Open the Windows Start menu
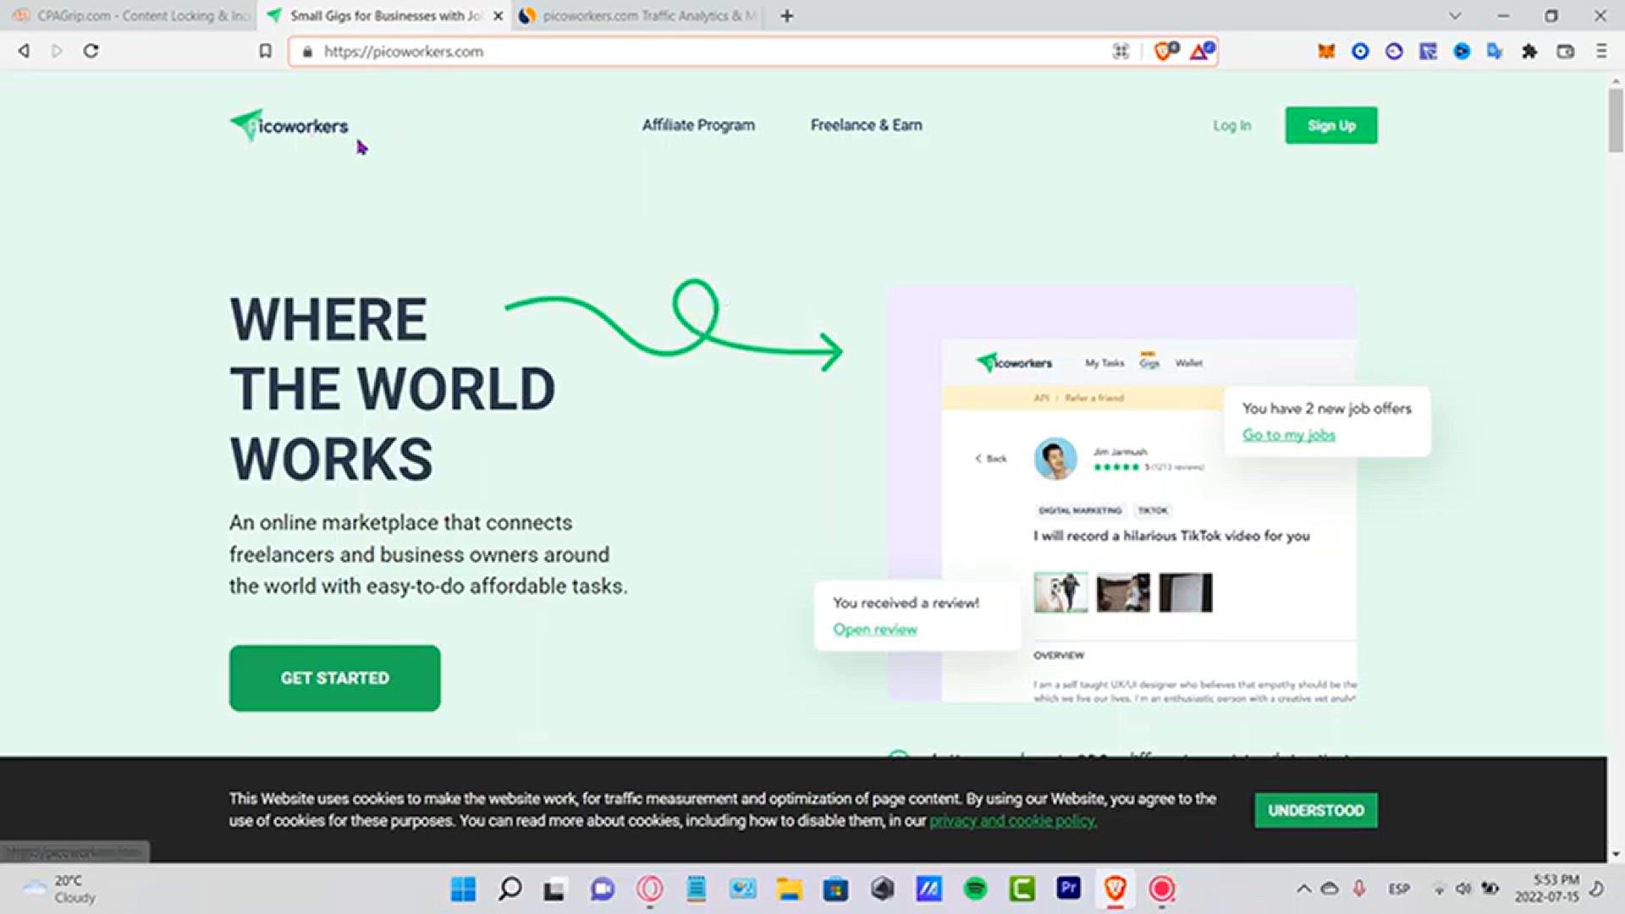The height and width of the screenshot is (914, 1625). (463, 889)
